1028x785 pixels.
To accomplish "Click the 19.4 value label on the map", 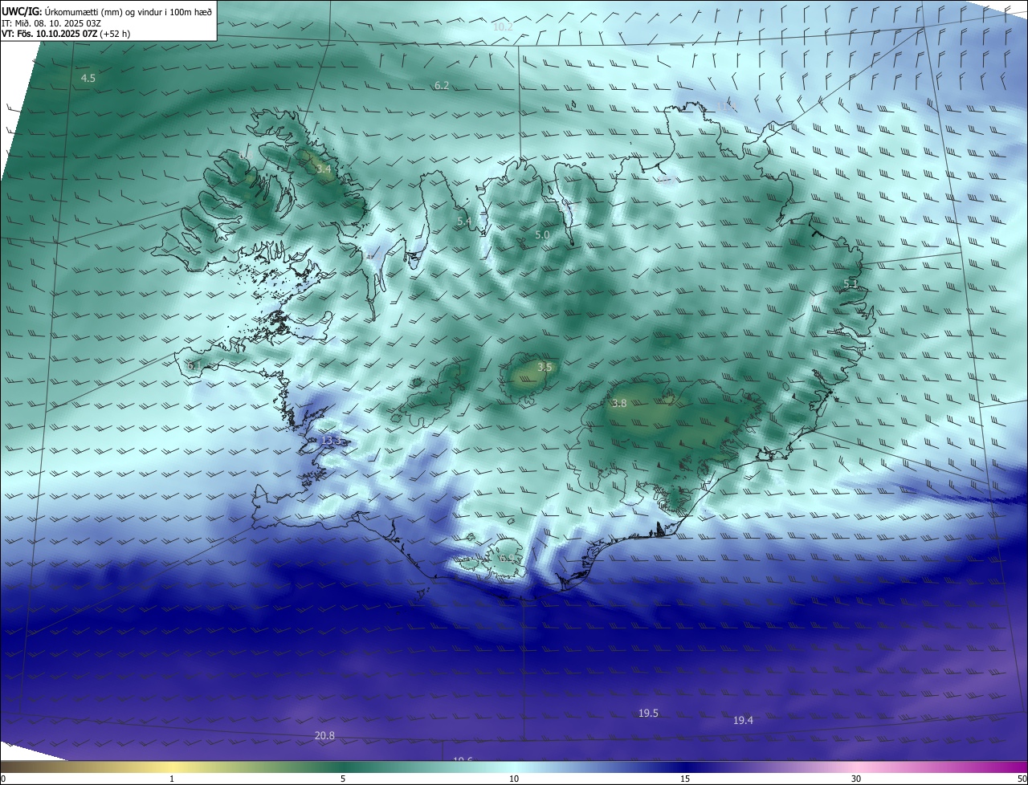I will point(743,720).
